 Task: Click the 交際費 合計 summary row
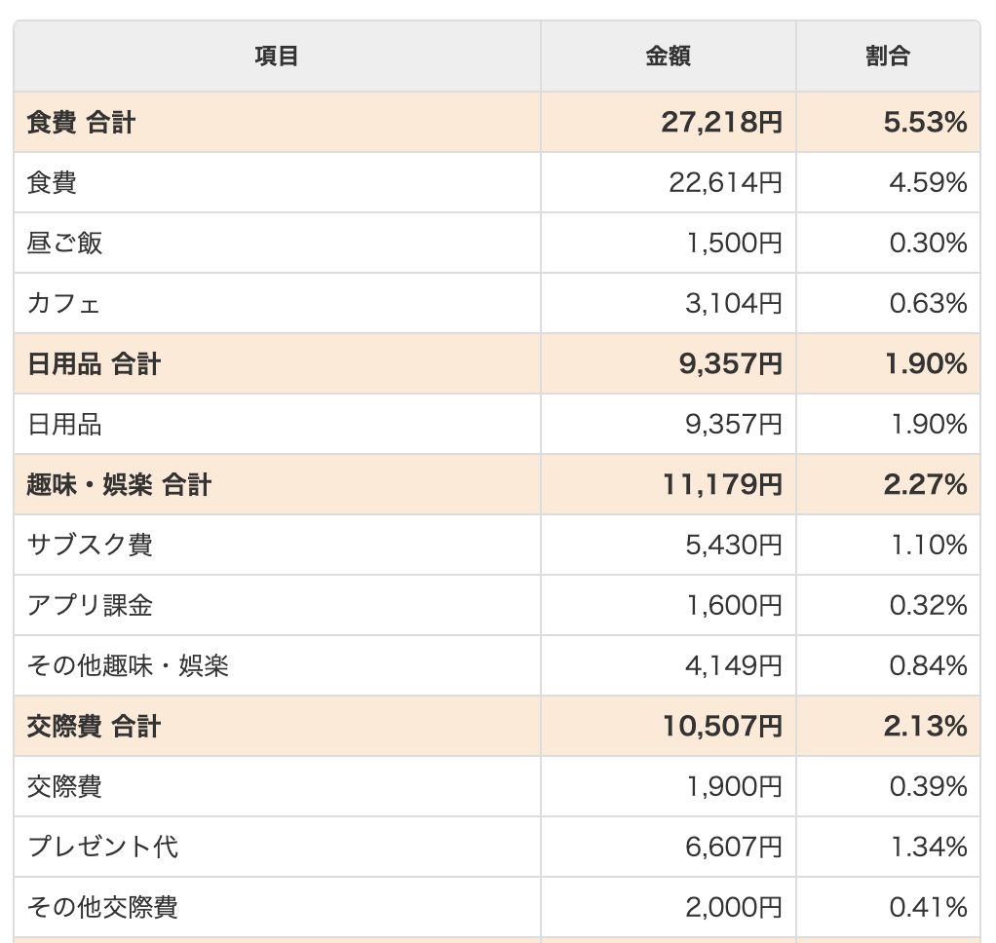pos(95,727)
